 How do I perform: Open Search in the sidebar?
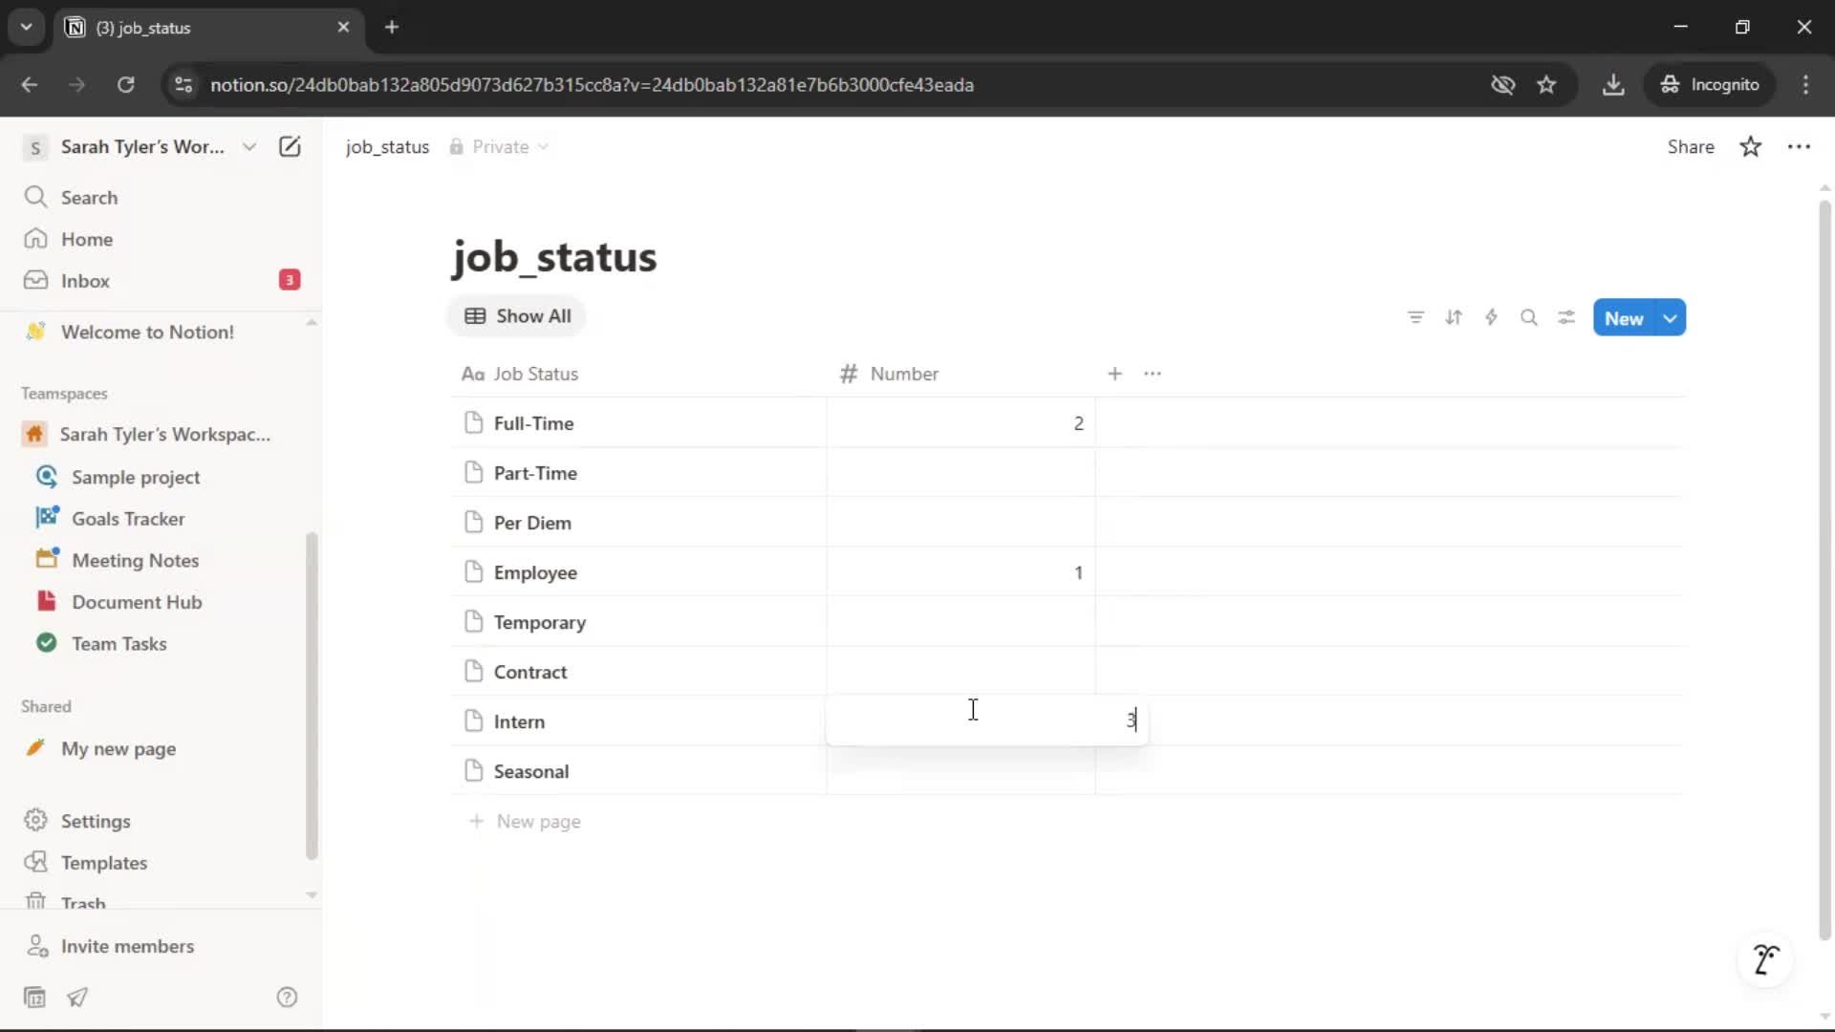click(89, 197)
